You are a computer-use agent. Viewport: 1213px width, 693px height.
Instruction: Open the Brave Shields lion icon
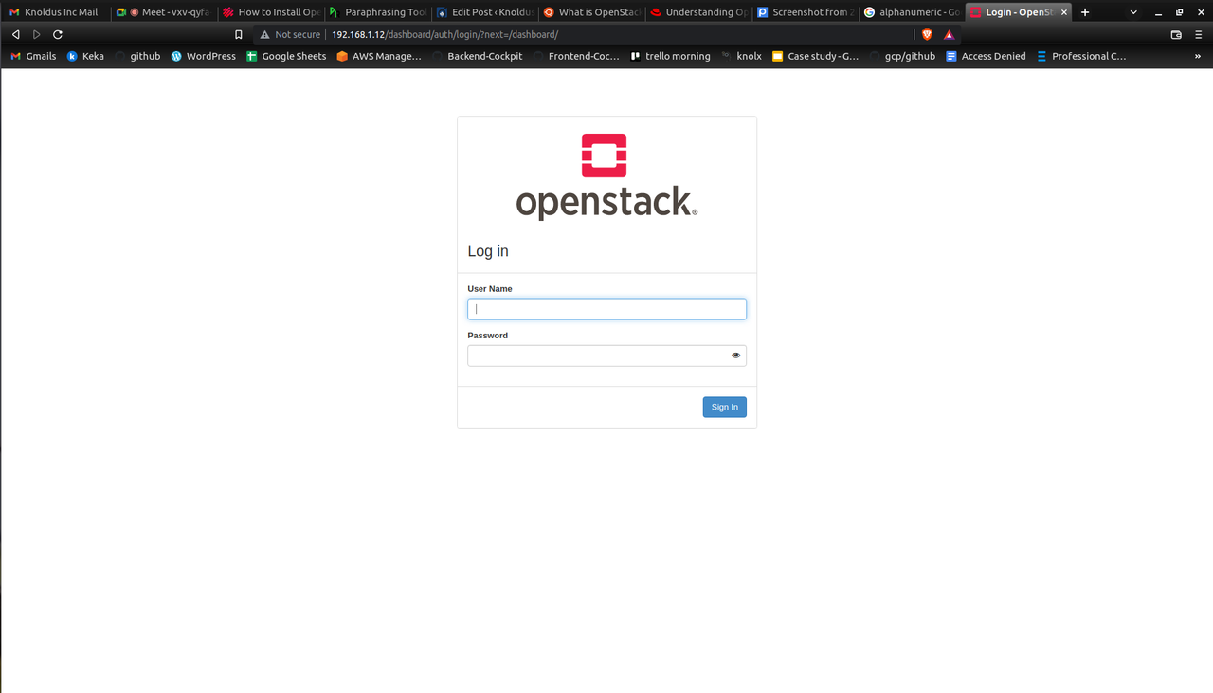coord(928,34)
